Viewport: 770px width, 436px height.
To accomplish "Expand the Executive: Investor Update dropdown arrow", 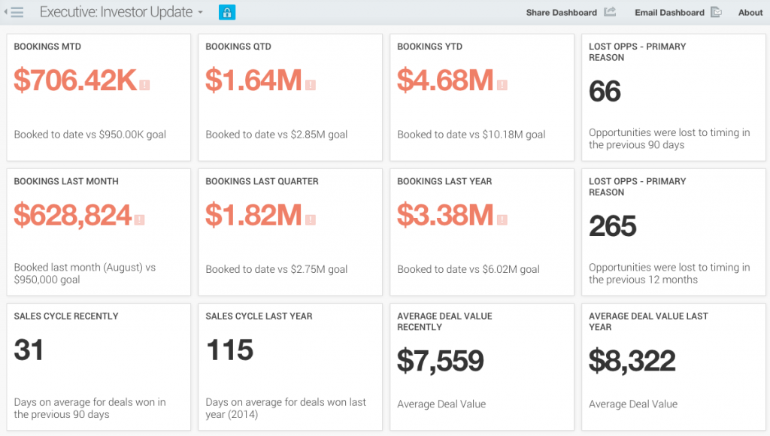I will point(200,13).
